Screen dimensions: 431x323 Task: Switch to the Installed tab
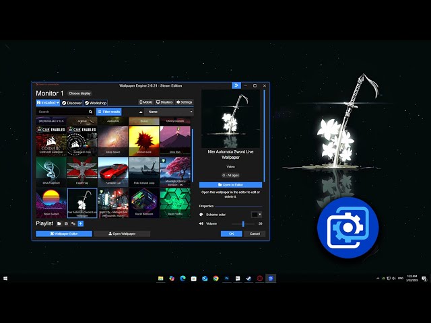click(46, 102)
